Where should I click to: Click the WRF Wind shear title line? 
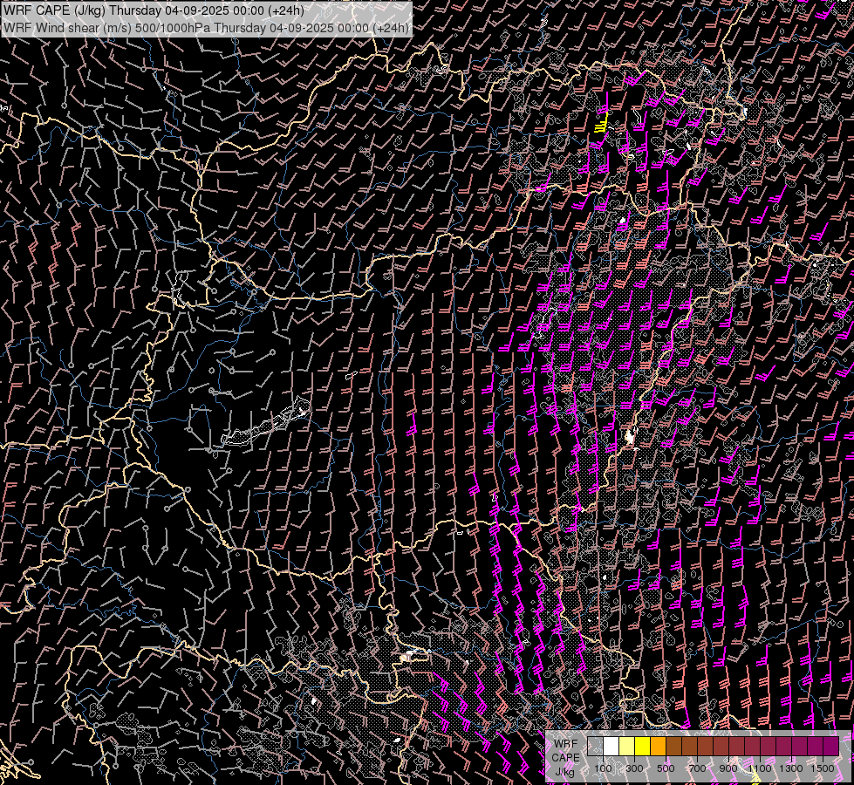tap(206, 27)
